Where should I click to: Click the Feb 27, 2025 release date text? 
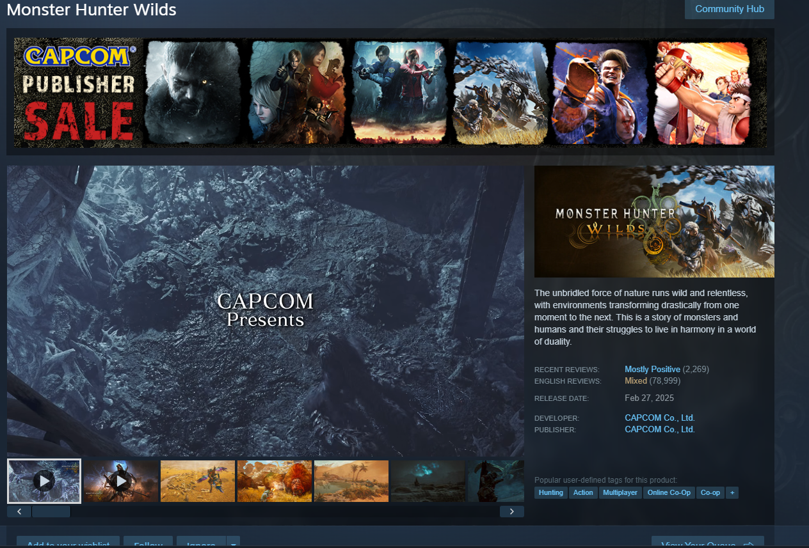(x=649, y=398)
